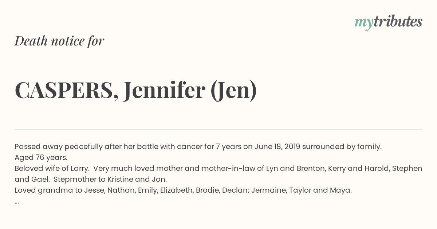Expand the truncated text via ellipsis
The width and height of the screenshot is (437, 229).
(17, 202)
